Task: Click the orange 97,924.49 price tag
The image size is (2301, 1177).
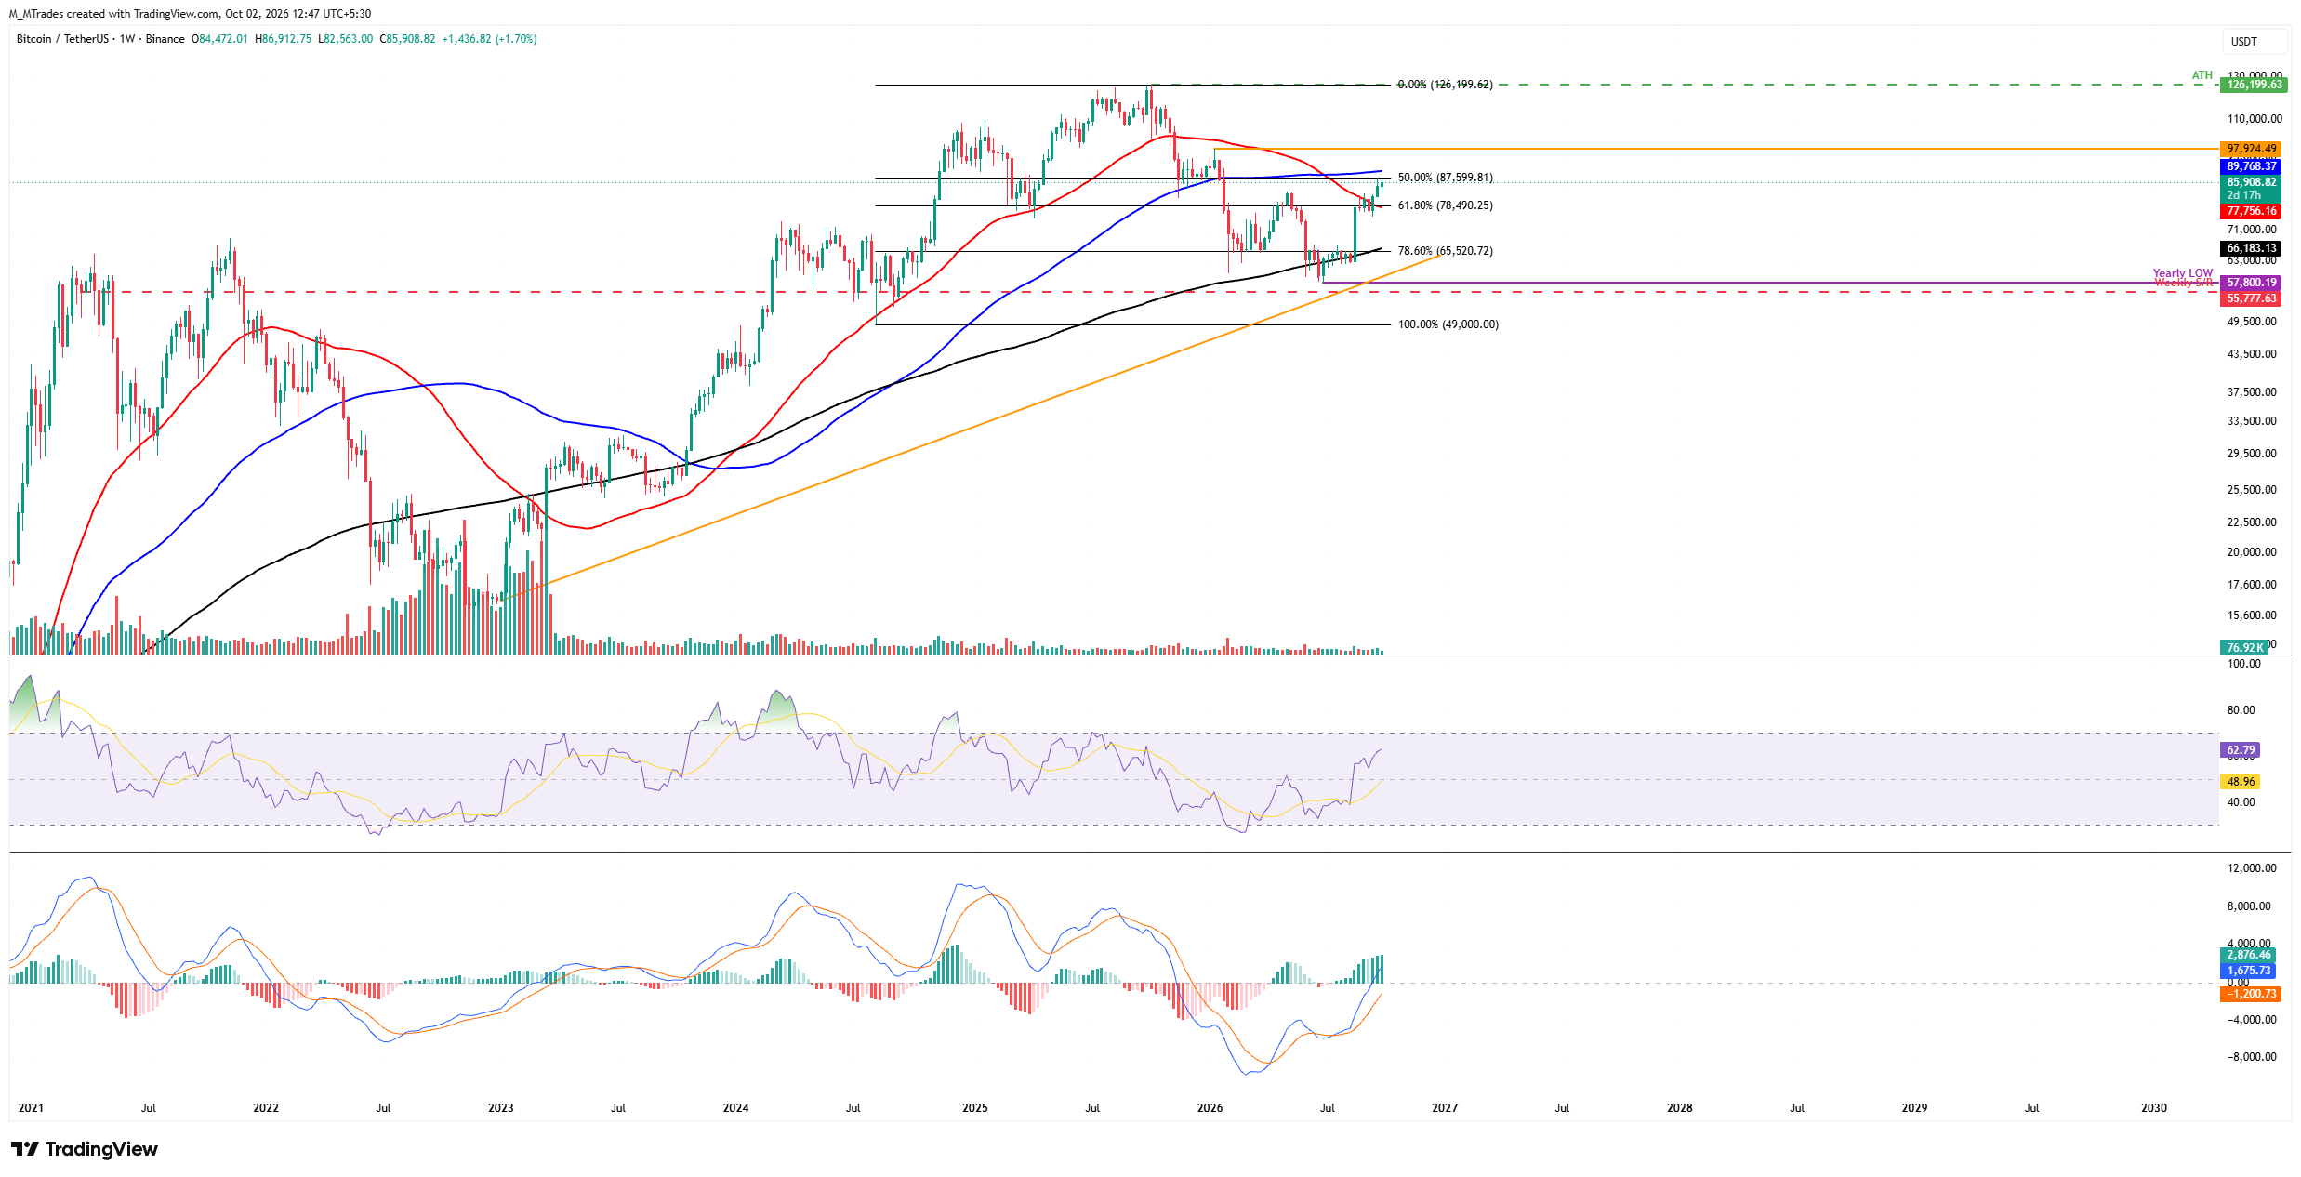Action: 2251,149
